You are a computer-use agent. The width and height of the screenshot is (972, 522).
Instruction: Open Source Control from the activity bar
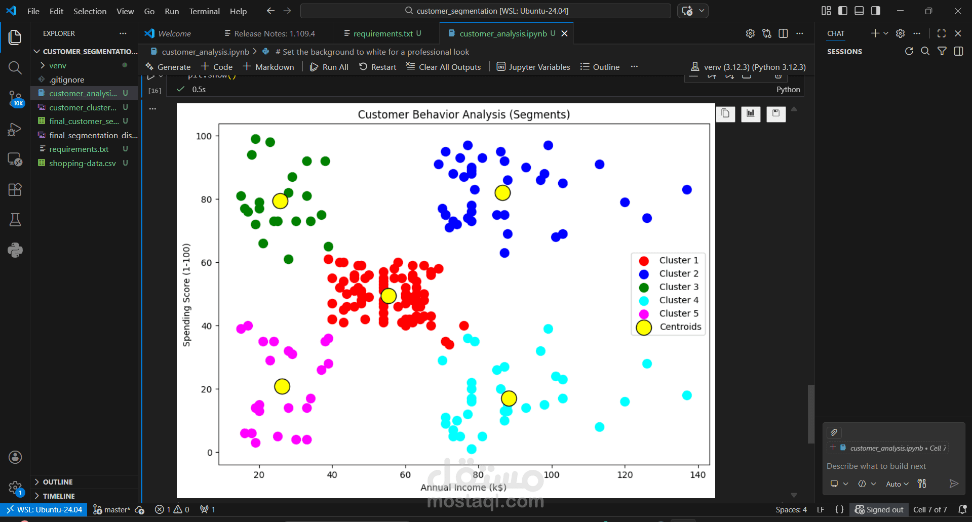click(x=15, y=99)
